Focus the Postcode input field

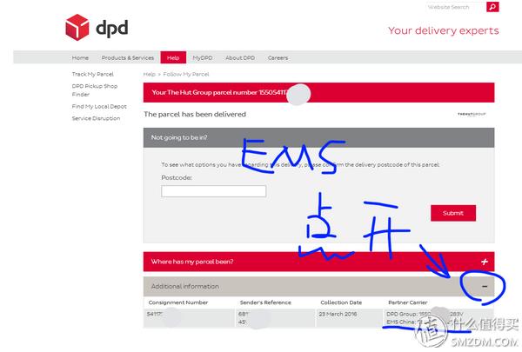click(213, 191)
